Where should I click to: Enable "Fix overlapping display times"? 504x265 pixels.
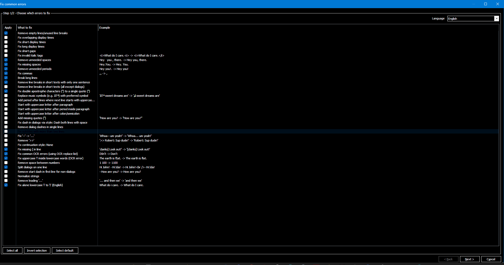coord(6,37)
